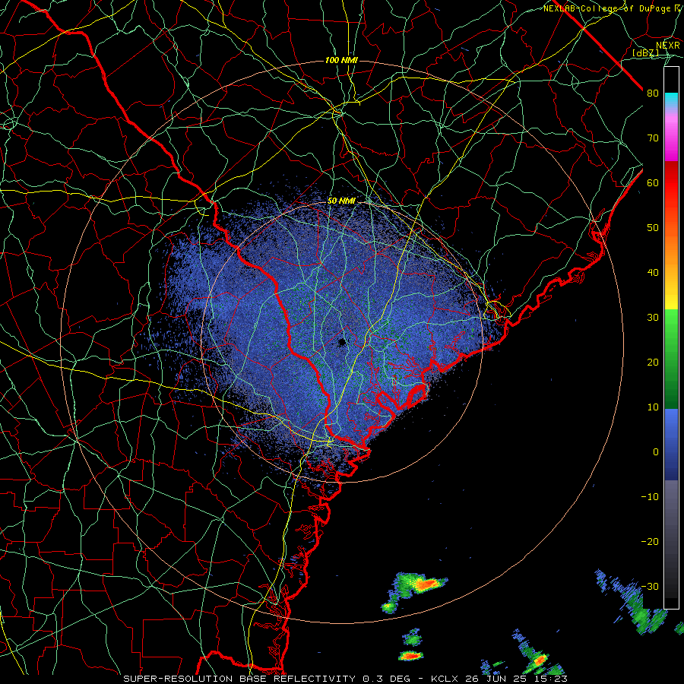
Task: Click the -30 value on the dBZ scale
Action: pos(650,586)
